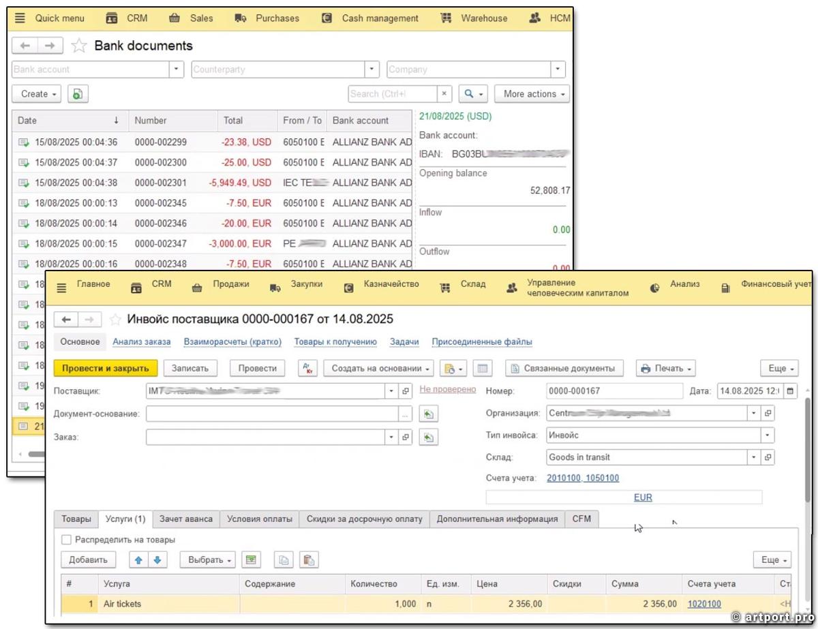Move service row down with blue arrow
The width and height of the screenshot is (818, 629).
pyautogui.click(x=157, y=559)
